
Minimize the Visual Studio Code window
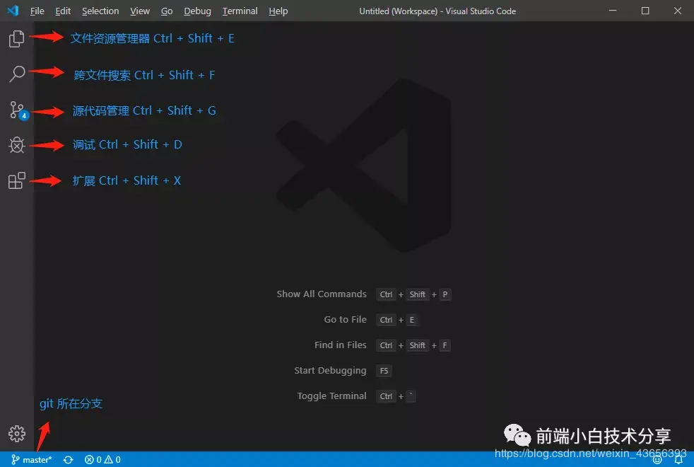tap(613, 11)
